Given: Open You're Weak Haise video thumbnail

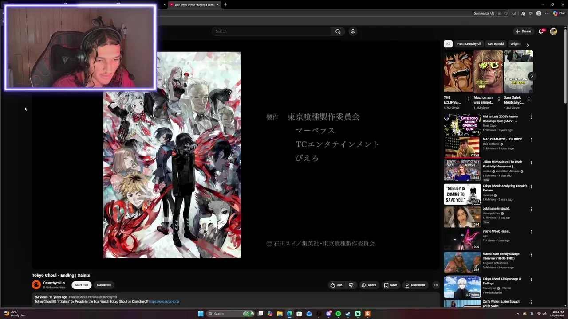Looking at the screenshot, I should [x=462, y=239].
